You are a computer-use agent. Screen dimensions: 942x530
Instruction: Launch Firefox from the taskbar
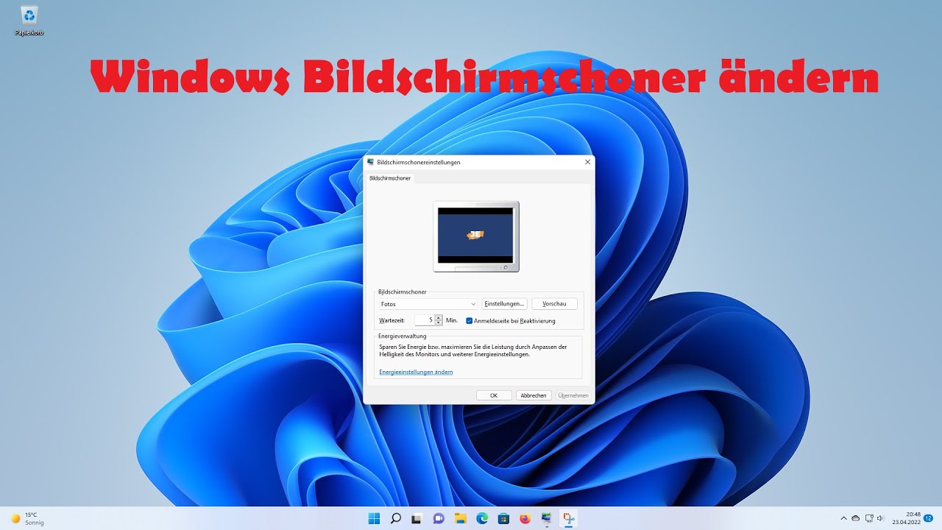click(x=525, y=518)
